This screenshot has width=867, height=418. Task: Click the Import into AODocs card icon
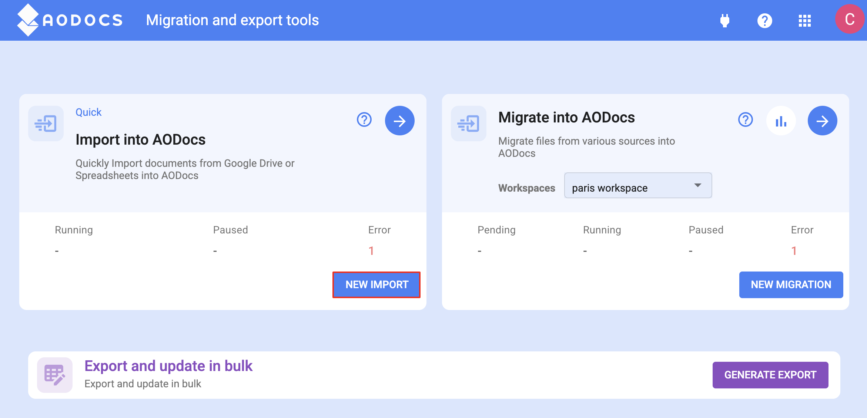[x=46, y=124]
